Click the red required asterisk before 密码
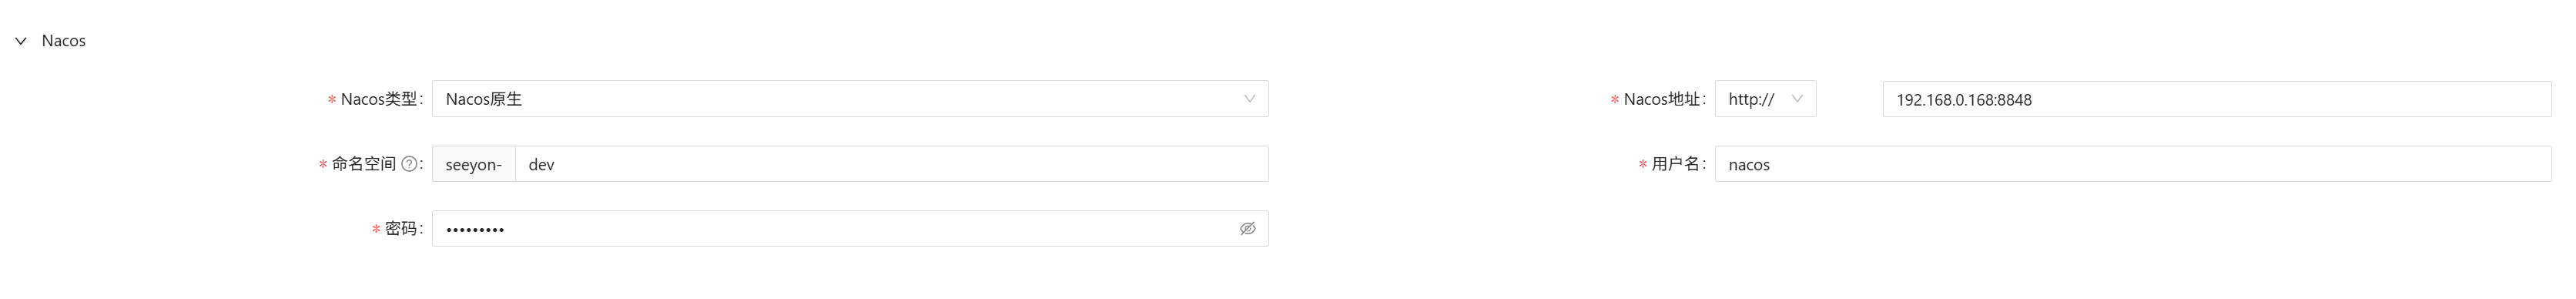 (x=375, y=230)
